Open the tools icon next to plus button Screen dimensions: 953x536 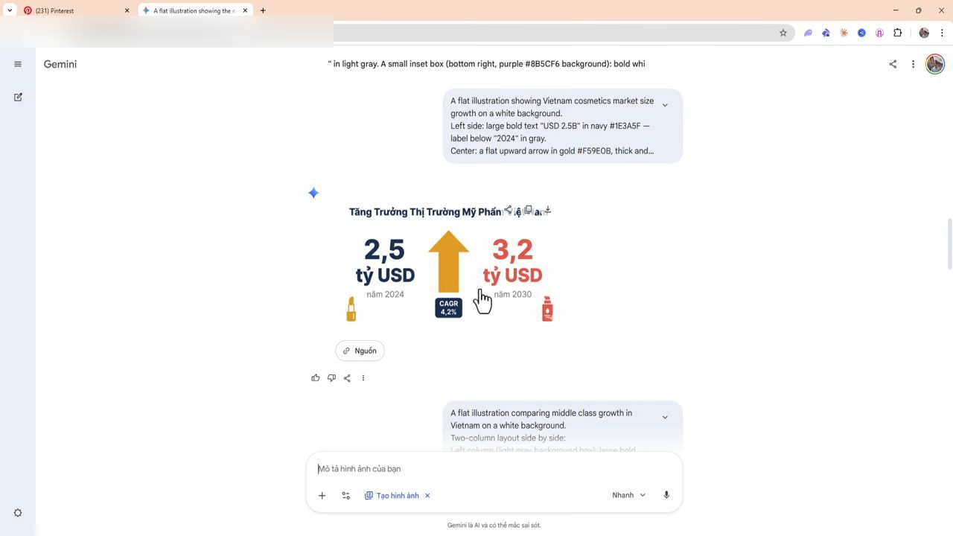point(345,496)
